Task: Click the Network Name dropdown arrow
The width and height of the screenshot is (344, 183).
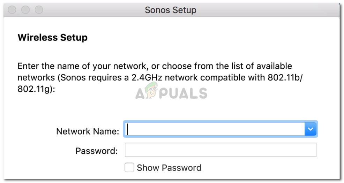Action: pyautogui.click(x=311, y=129)
